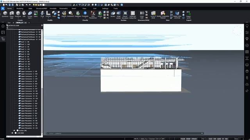Expand the Section (46) tree node
This screenshot has height=140, width=250.
14,131
